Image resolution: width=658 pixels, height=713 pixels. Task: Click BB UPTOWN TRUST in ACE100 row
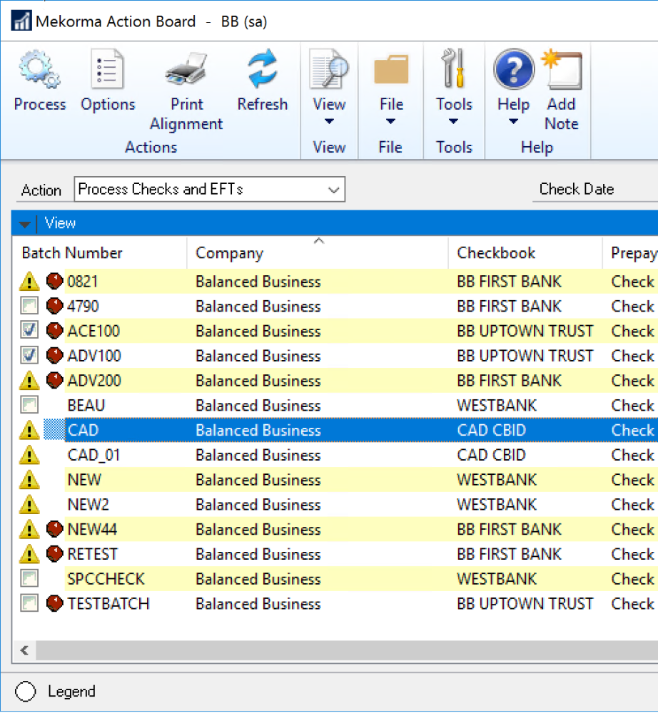click(525, 331)
